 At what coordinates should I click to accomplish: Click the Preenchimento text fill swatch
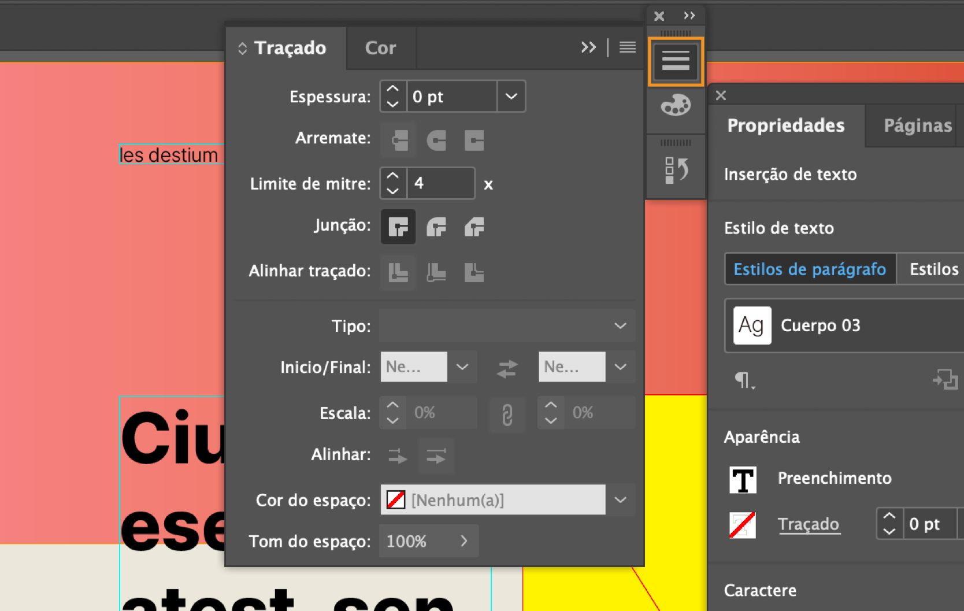point(743,479)
